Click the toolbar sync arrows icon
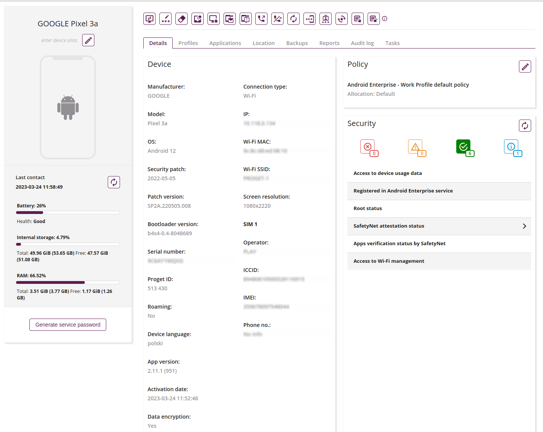Image resolution: width=543 pixels, height=432 pixels. coord(293,19)
